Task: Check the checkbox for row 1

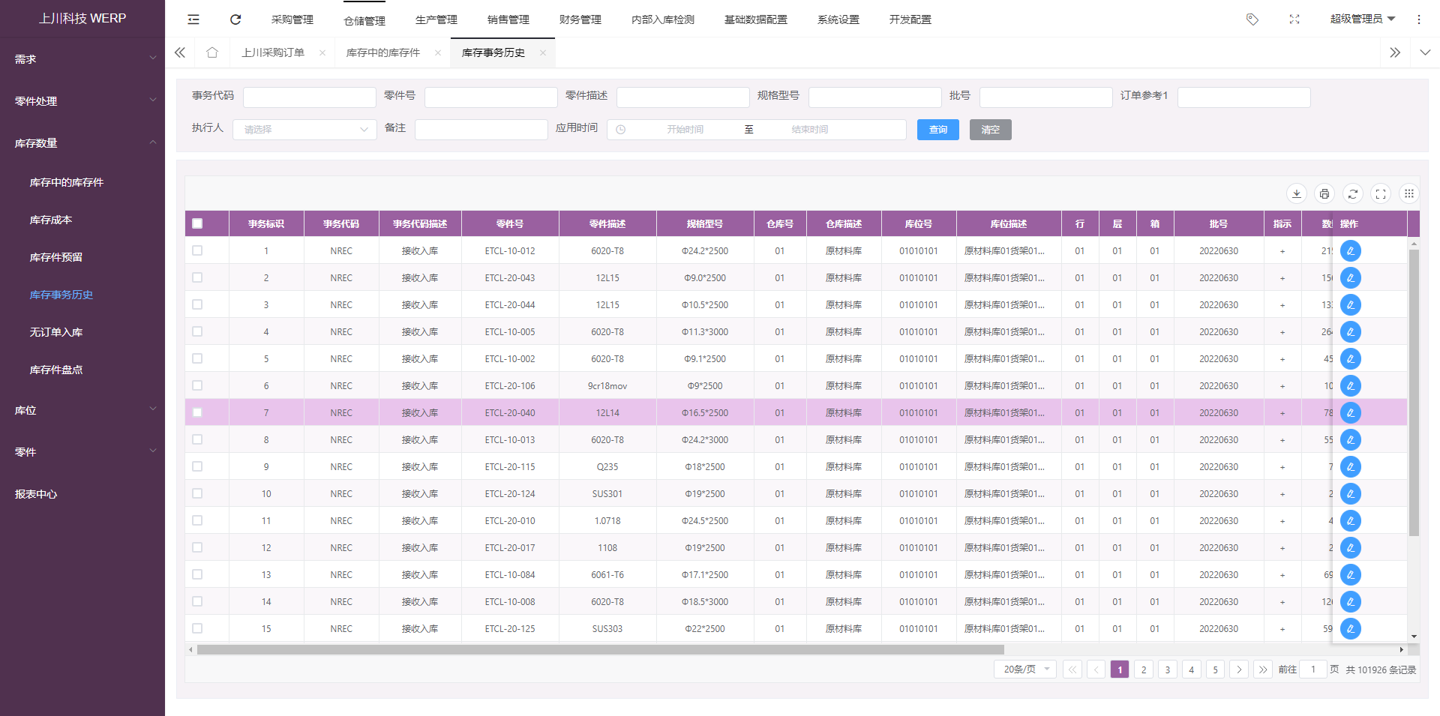Action: click(x=197, y=250)
